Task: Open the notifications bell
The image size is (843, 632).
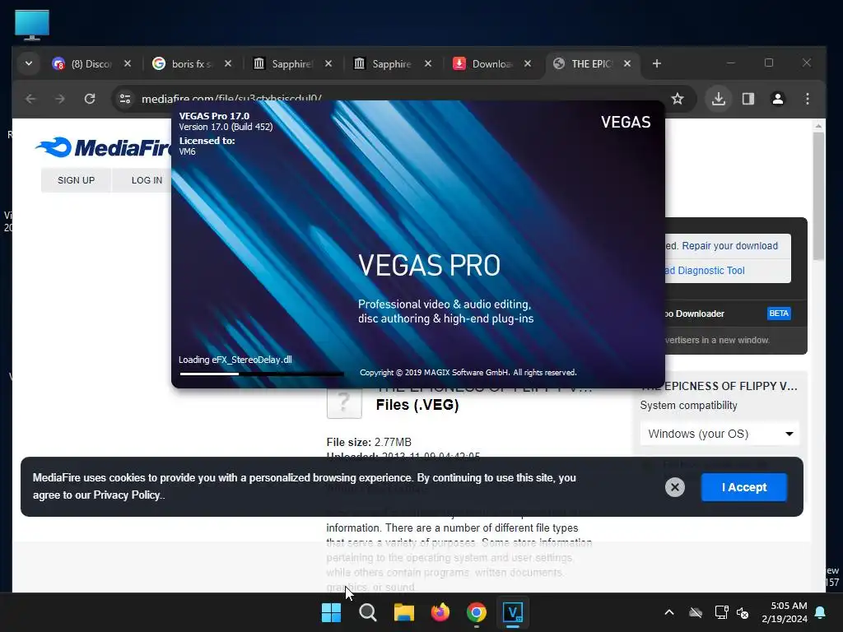Action: [821, 612]
